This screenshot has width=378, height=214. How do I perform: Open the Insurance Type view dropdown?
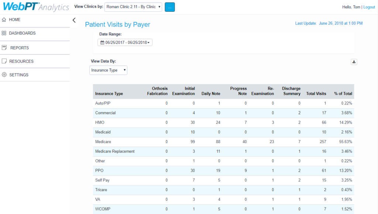[x=108, y=70]
